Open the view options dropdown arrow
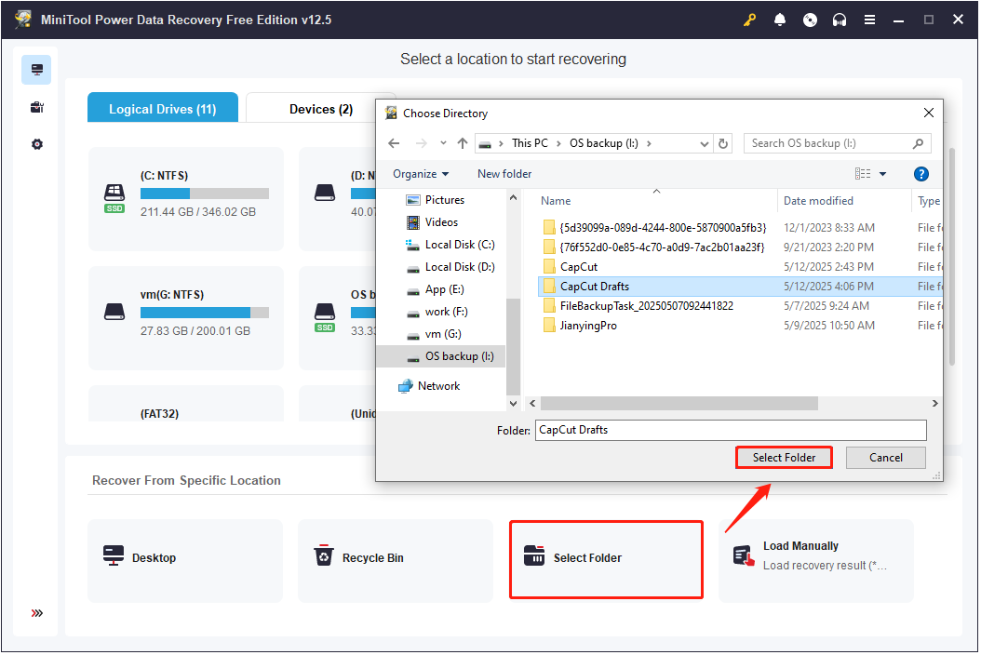This screenshot has height=655, width=981. click(882, 174)
